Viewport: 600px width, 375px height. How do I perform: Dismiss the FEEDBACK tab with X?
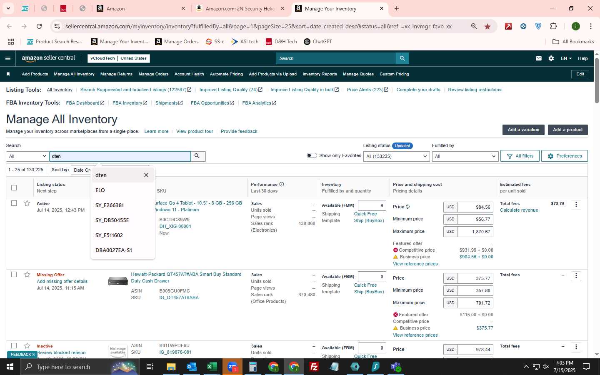[x=34, y=355]
